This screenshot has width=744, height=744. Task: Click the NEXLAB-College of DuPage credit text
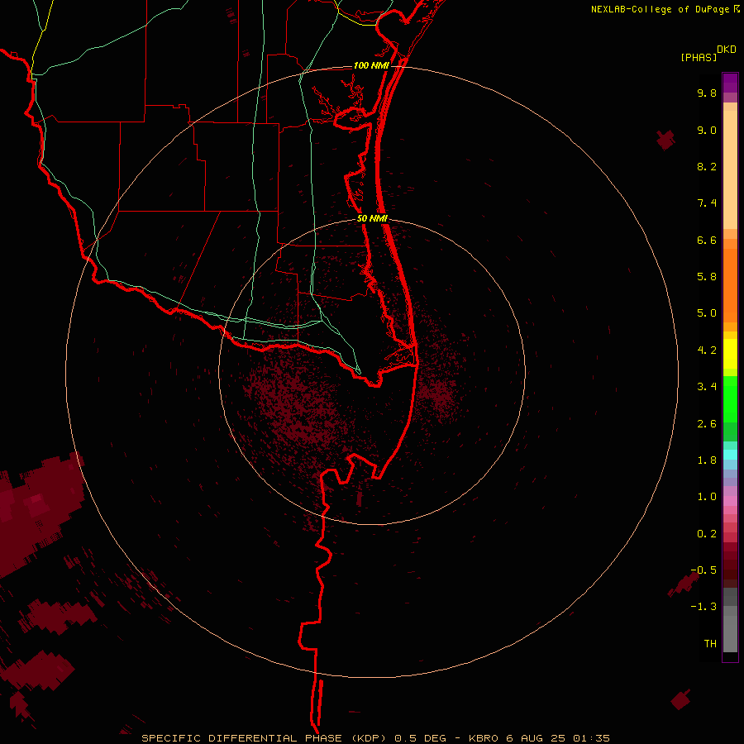660,9
